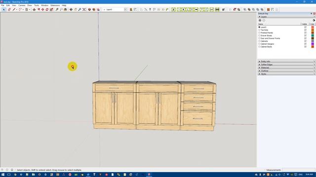
Task: Make Cabinets the active layer
Action: click(259, 41)
